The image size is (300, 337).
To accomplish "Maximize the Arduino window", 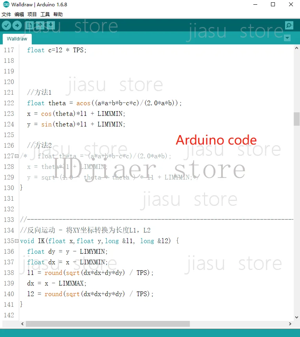I will [x=273, y=4].
